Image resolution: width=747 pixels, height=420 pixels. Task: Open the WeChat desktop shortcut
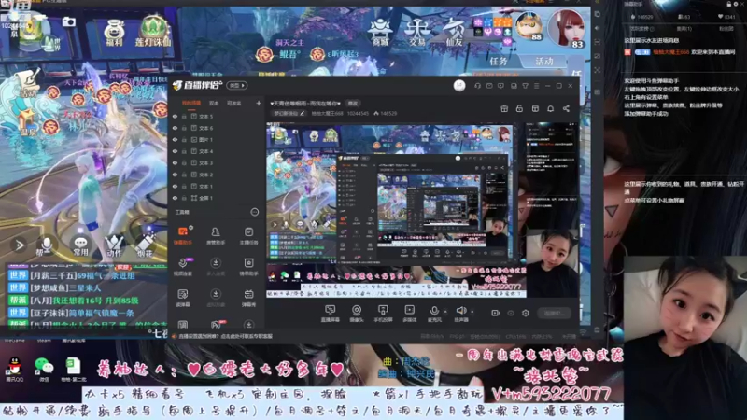click(44, 369)
